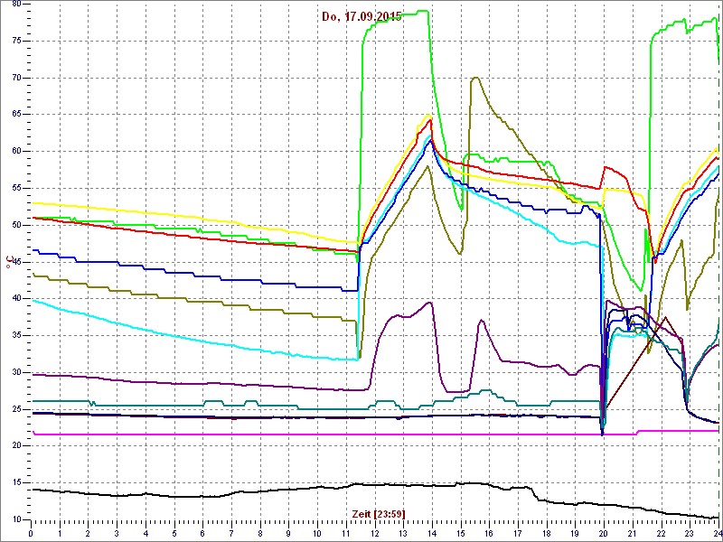Image resolution: width=723 pixels, height=542 pixels.
Task: Click hour 7 on the time axis
Action: tap(231, 534)
